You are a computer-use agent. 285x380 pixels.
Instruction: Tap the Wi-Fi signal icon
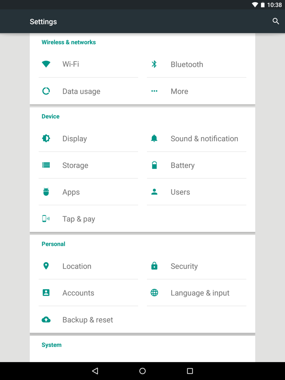point(46,64)
